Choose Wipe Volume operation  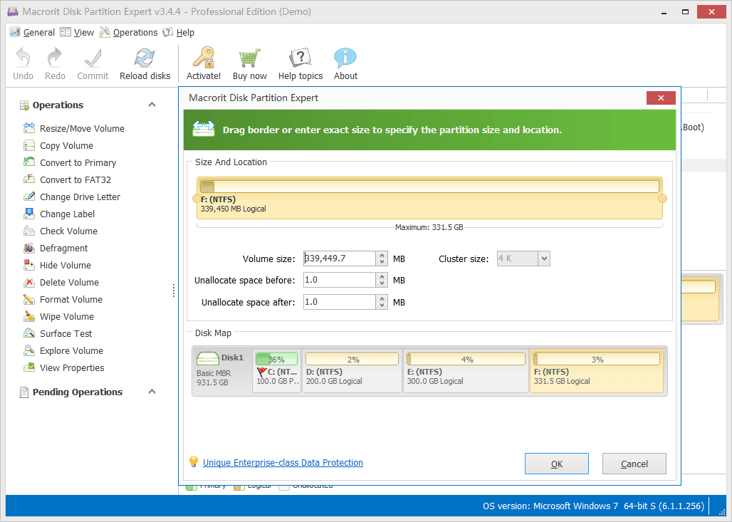tap(66, 317)
